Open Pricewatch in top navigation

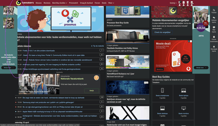pyautogui.click(x=73, y=3)
